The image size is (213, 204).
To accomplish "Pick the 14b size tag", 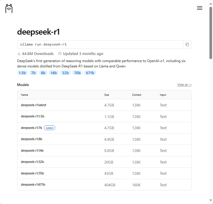I will pos(53,73).
